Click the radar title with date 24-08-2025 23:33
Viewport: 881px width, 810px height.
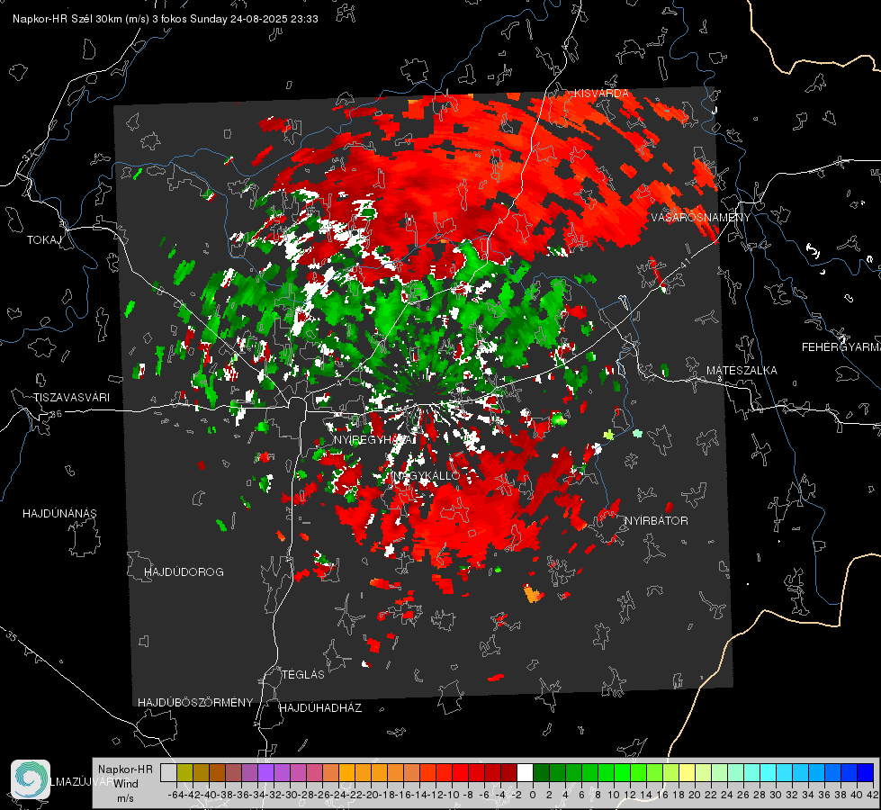click(x=166, y=19)
